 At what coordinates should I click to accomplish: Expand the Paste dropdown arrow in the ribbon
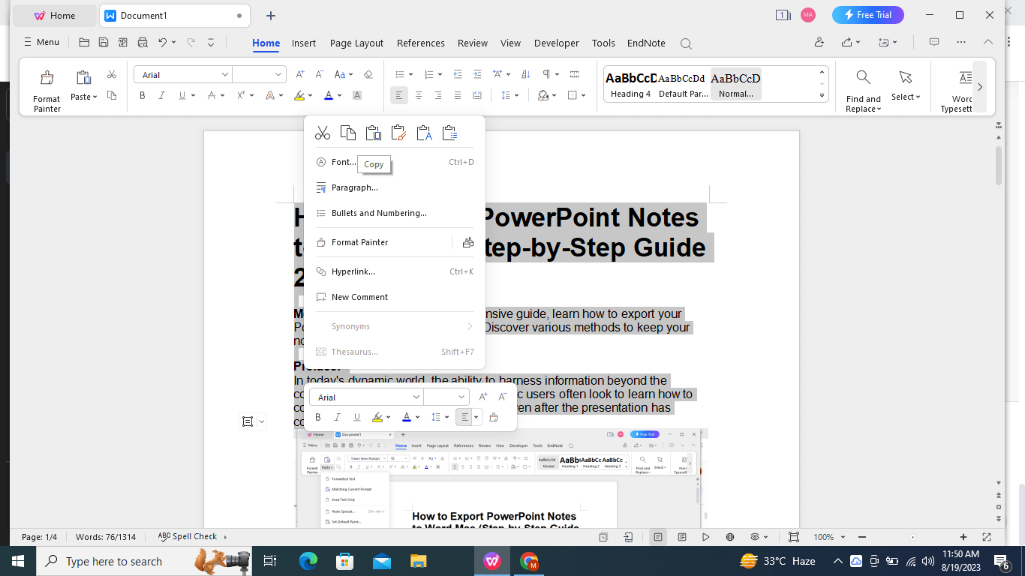point(95,97)
